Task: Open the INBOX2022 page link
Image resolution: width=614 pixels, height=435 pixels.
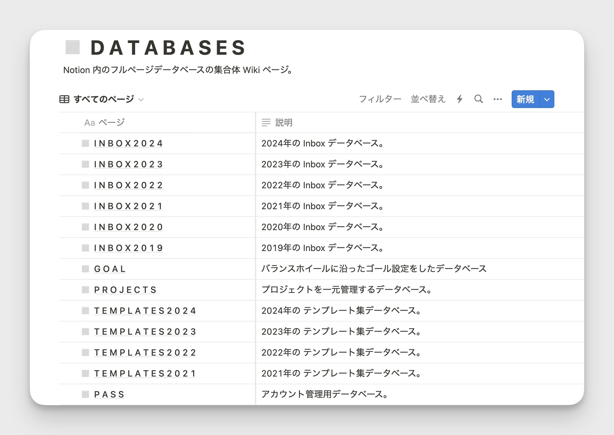Action: 128,185
